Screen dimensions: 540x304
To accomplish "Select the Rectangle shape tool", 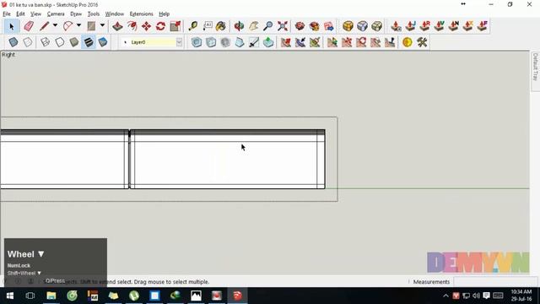I will pyautogui.click(x=91, y=26).
